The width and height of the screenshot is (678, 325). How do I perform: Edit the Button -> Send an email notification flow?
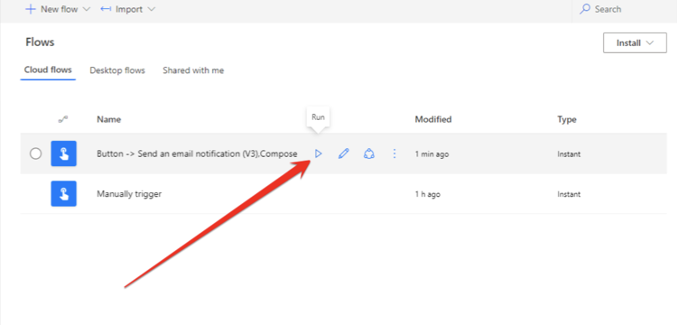coord(343,153)
